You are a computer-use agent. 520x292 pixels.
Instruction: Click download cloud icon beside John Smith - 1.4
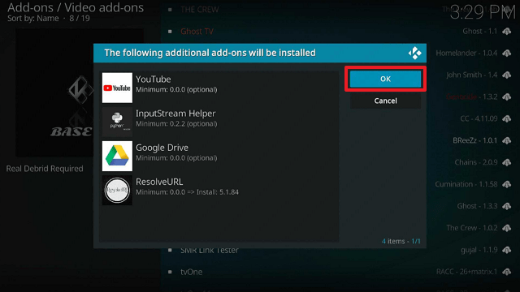coord(506,75)
